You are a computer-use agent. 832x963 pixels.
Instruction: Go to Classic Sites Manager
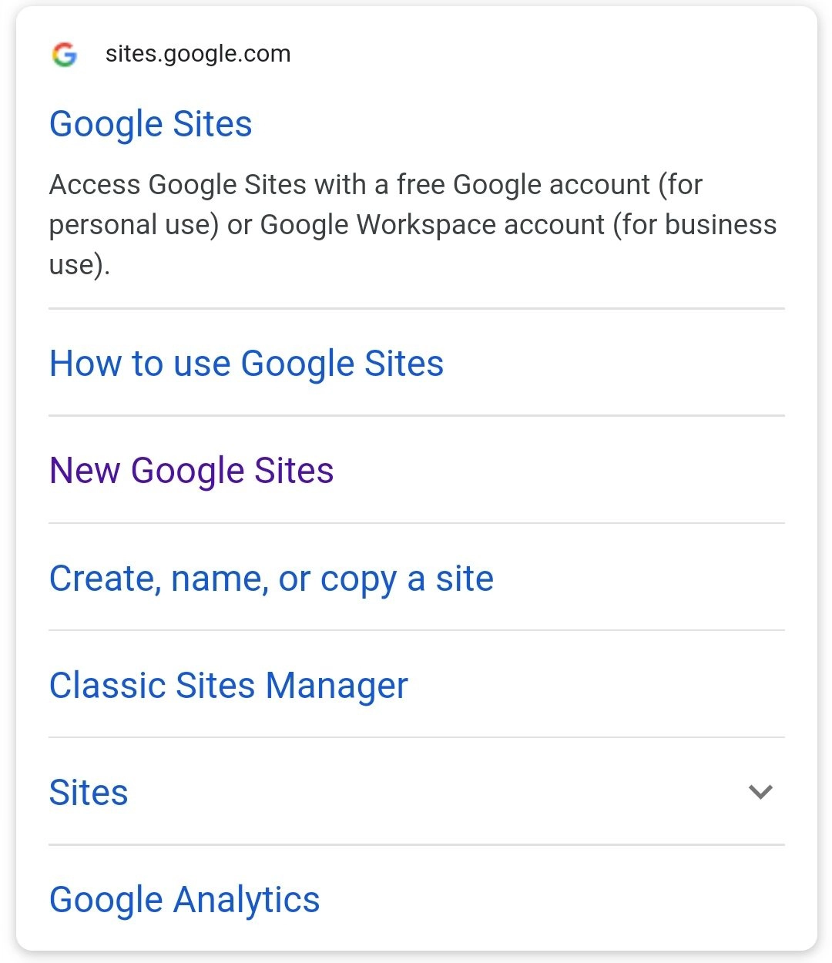coord(228,686)
